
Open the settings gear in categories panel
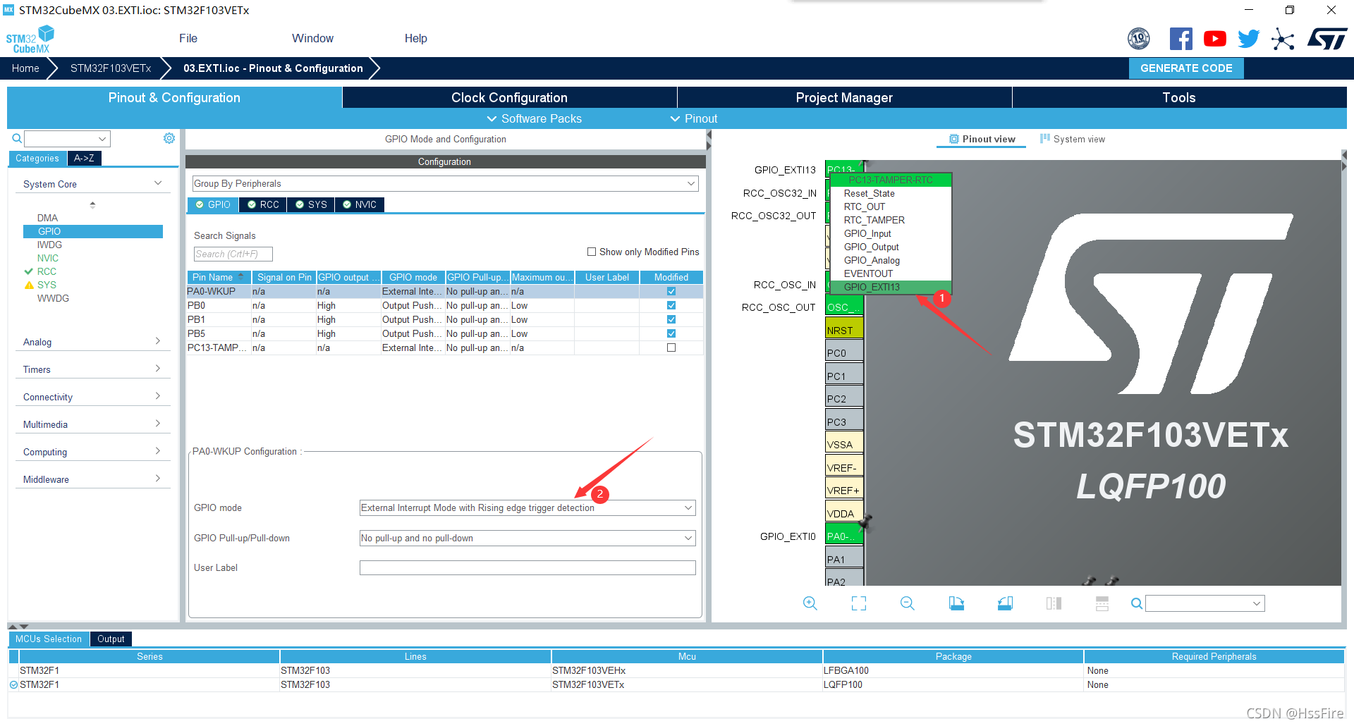tap(169, 138)
